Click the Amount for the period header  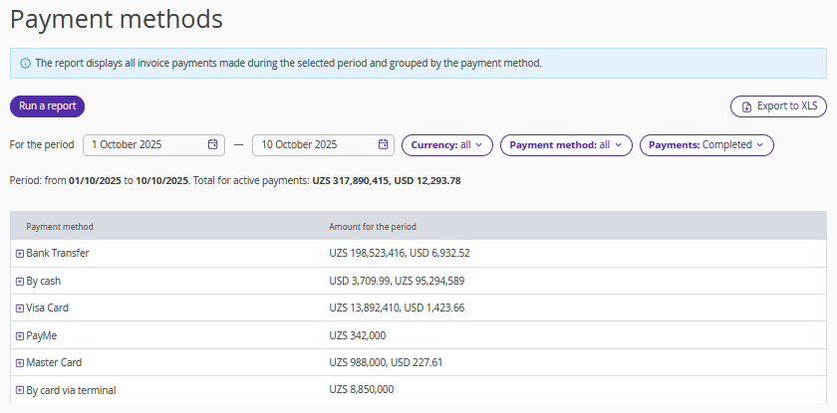point(373,227)
